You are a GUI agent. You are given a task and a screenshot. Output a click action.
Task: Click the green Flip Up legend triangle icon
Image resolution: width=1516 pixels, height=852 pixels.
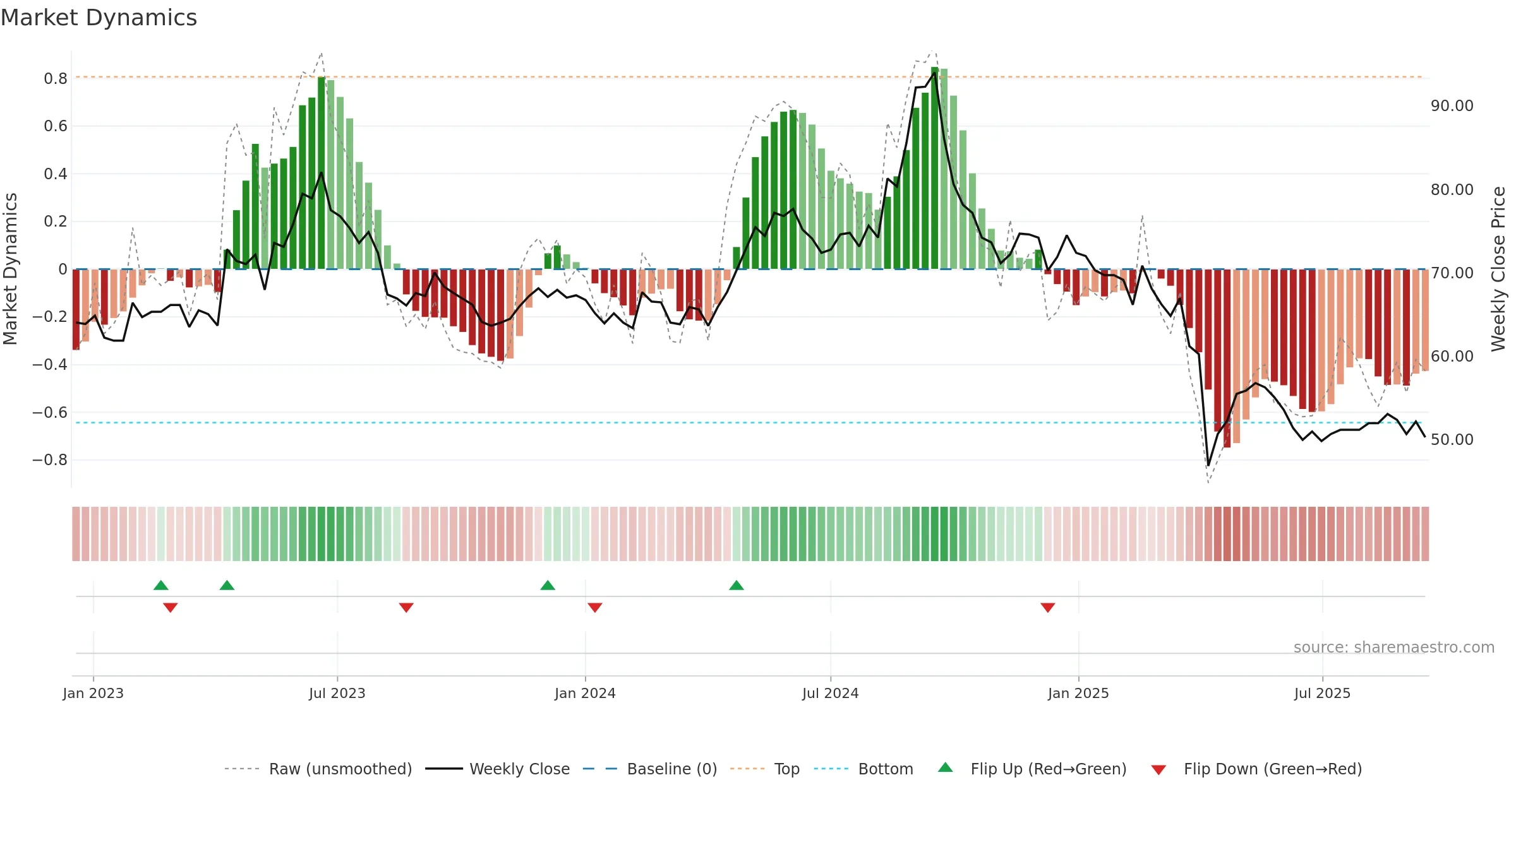tap(946, 767)
